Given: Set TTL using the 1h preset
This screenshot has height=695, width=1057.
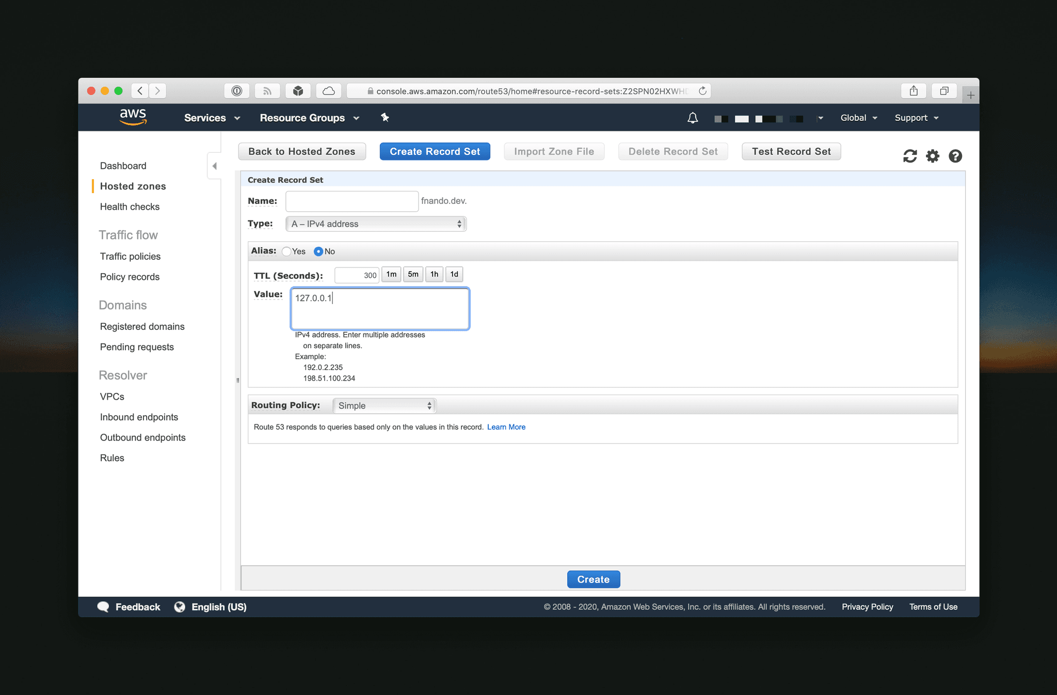Looking at the screenshot, I should tap(434, 274).
